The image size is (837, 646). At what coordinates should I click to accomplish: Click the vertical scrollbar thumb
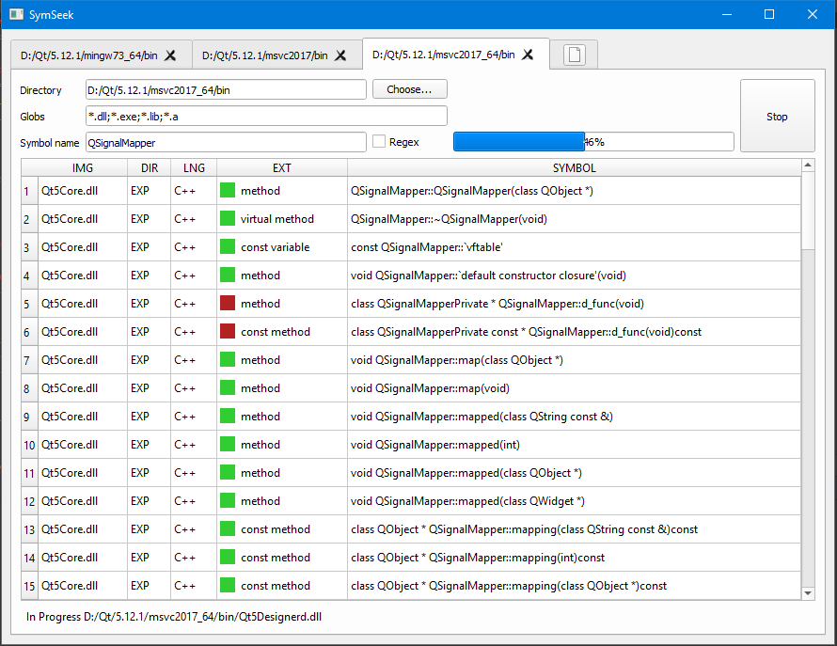point(808,211)
